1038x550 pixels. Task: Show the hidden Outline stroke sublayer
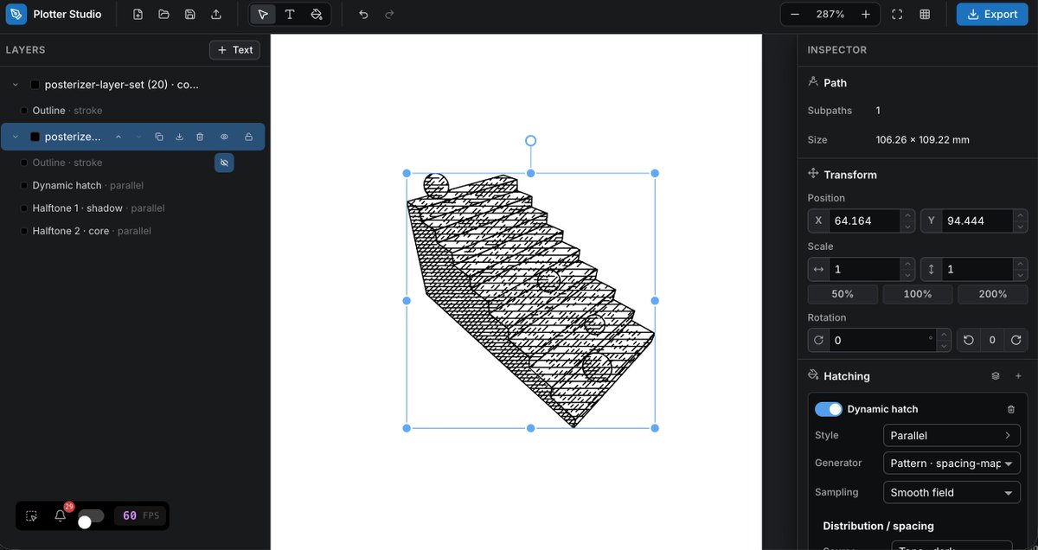pyautogui.click(x=224, y=163)
